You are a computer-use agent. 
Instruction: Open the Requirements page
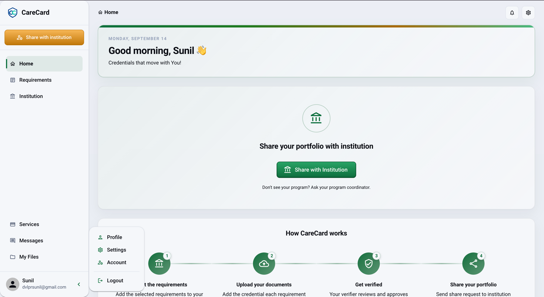44,80
